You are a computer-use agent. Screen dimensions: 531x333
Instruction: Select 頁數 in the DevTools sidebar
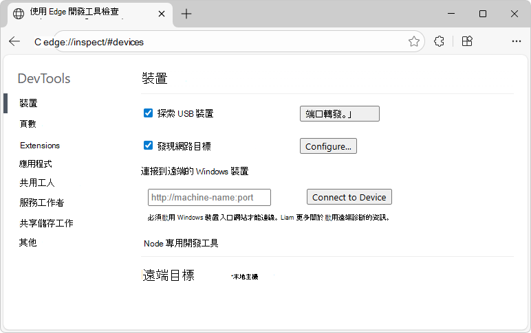point(28,124)
